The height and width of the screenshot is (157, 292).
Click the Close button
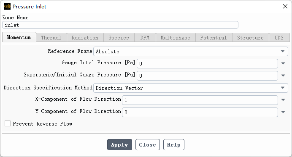(x=148, y=144)
